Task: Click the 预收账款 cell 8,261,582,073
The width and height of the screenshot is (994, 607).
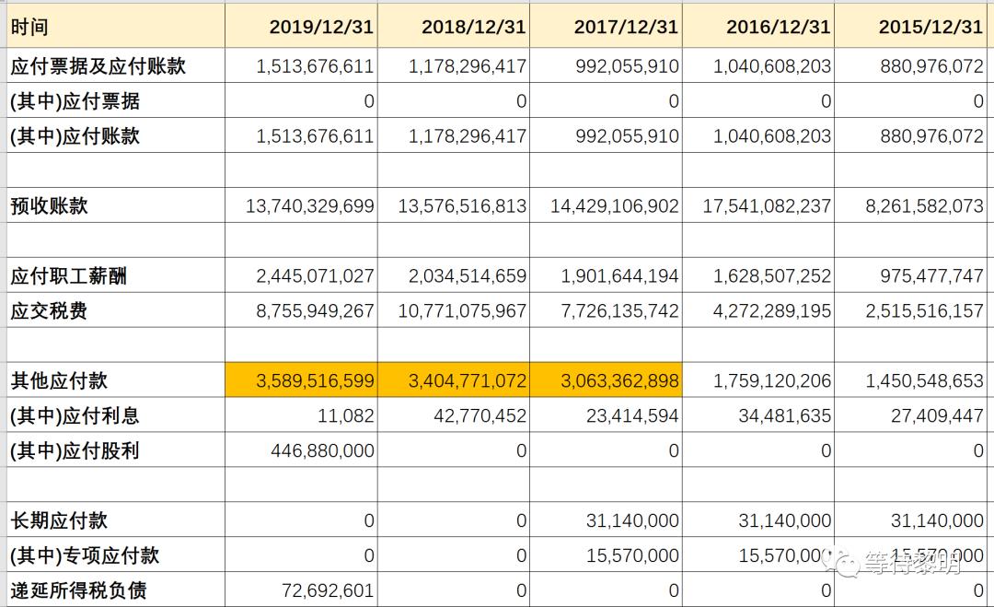Action: click(924, 205)
